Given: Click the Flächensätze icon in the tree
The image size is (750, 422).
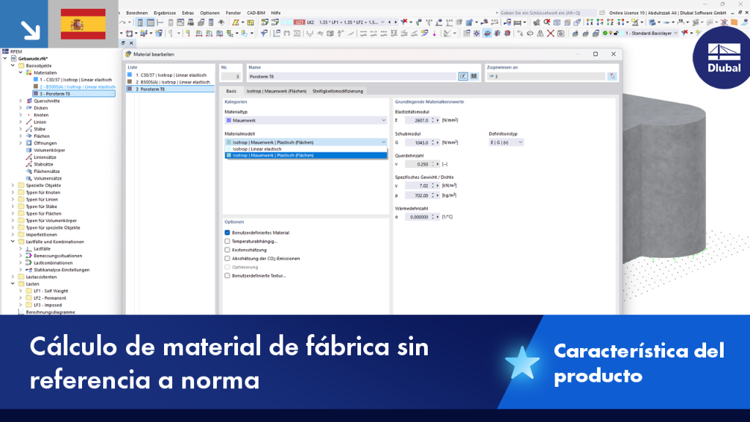Looking at the screenshot, I should (x=29, y=171).
